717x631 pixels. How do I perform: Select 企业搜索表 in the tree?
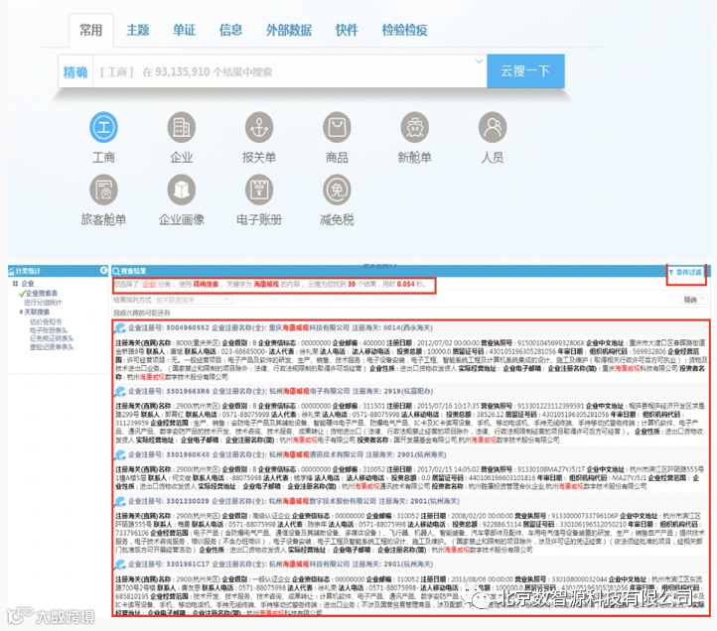pyautogui.click(x=42, y=294)
